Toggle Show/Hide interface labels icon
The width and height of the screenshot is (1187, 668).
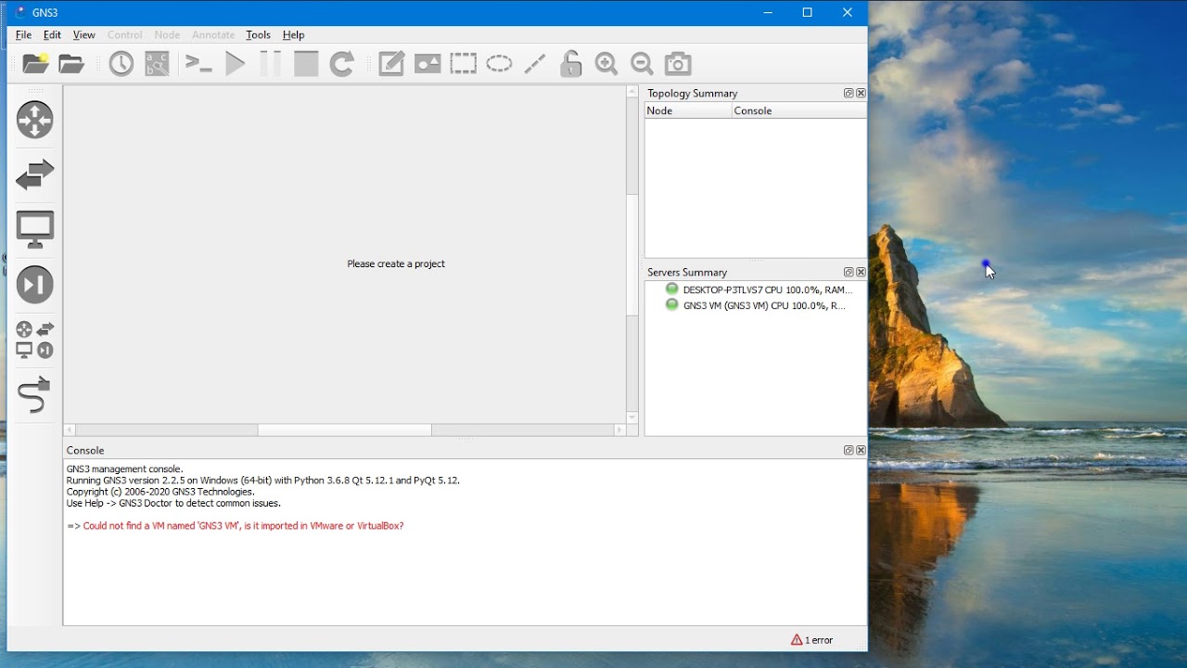158,63
